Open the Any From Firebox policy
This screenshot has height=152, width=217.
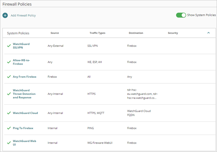(x=24, y=77)
